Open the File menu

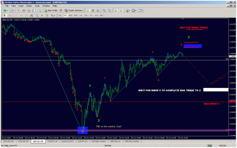pyautogui.click(x=7, y=6)
